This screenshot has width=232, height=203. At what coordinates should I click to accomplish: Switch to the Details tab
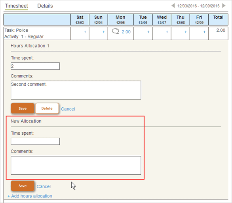click(45, 6)
